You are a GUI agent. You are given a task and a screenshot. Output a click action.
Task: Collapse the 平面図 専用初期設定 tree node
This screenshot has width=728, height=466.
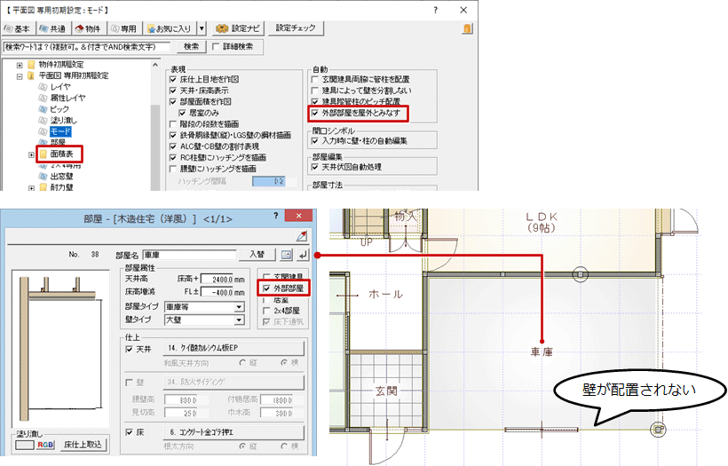point(20,76)
